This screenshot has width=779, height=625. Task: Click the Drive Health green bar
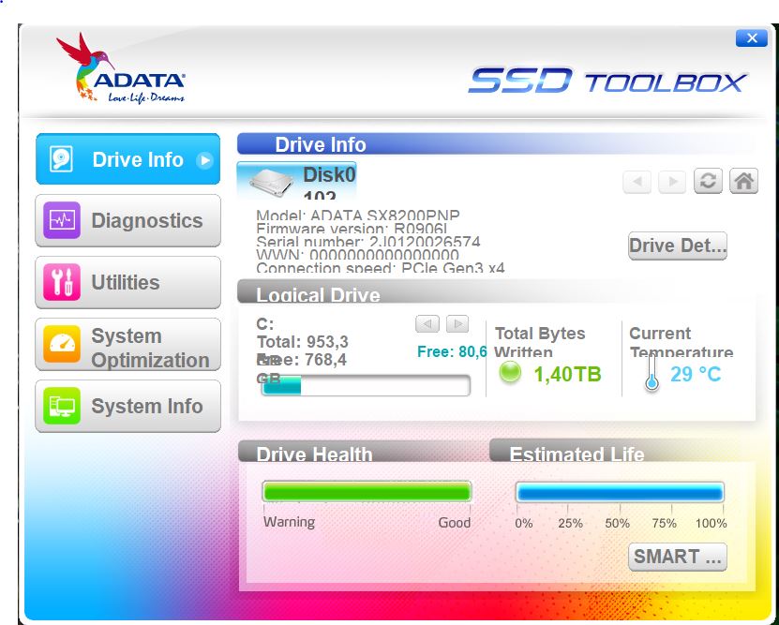click(367, 492)
